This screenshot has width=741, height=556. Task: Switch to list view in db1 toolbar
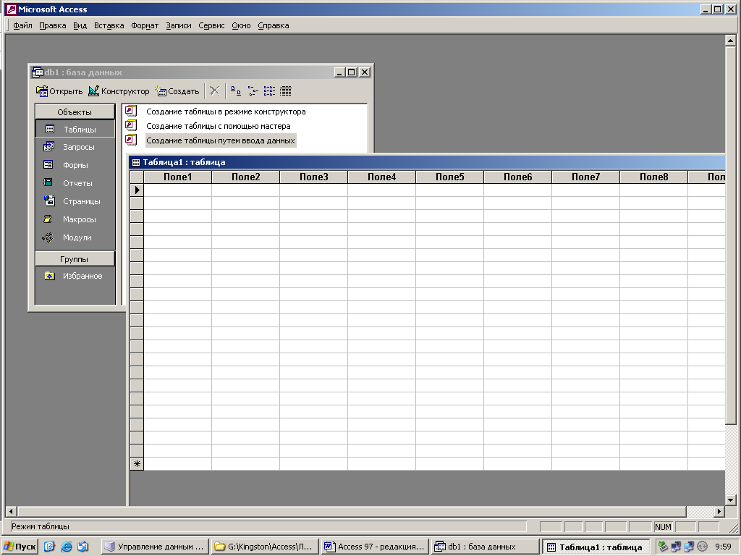point(269,90)
